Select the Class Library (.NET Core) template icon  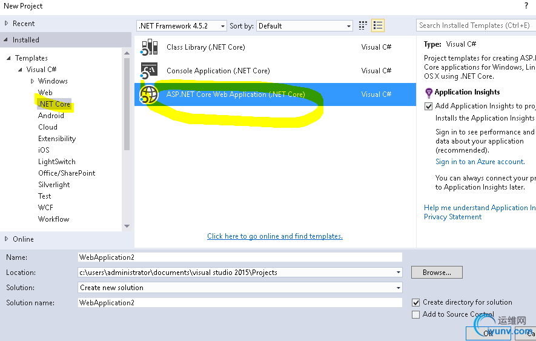click(149, 47)
